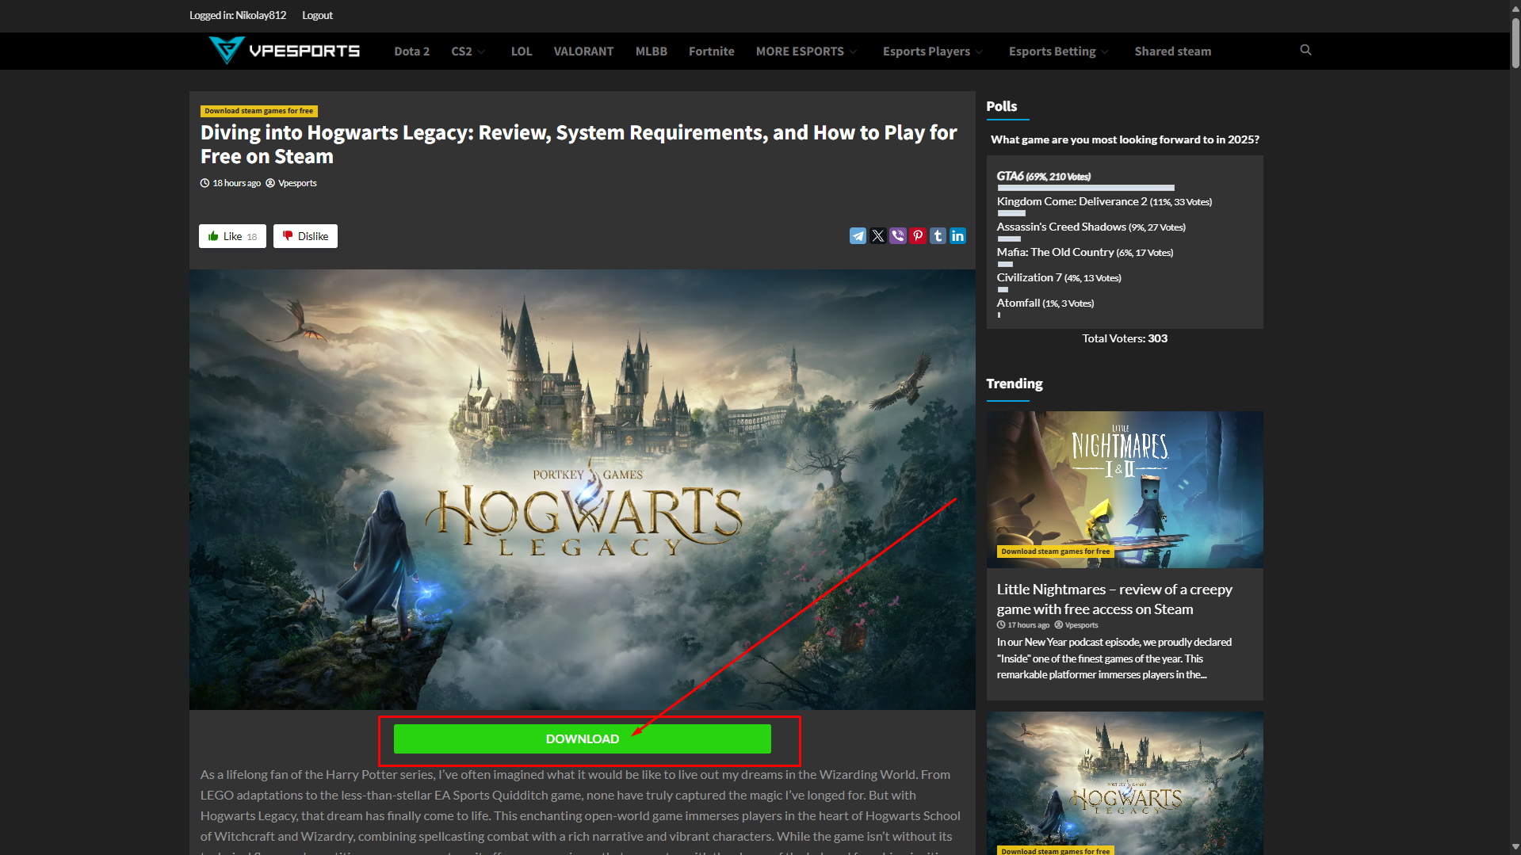Click the GTA6 poll result bar
Viewport: 1521px width, 855px height.
[x=1085, y=188]
